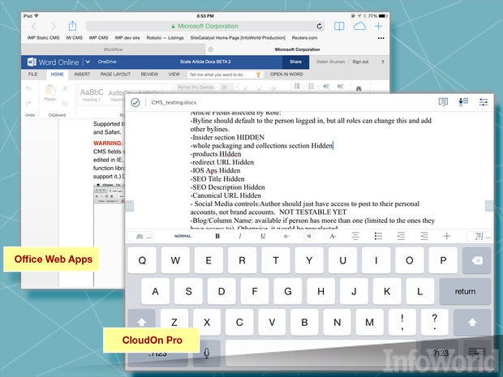
Task: Click numbered list icon in Word Online ribbon
Action: pyautogui.click(x=312, y=86)
